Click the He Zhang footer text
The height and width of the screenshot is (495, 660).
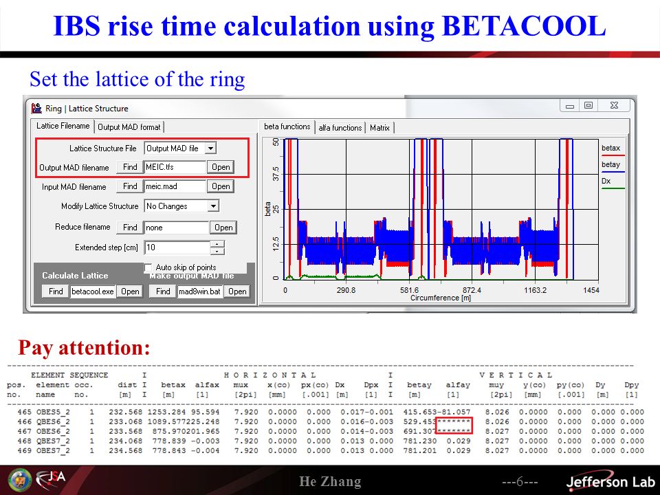(x=330, y=481)
